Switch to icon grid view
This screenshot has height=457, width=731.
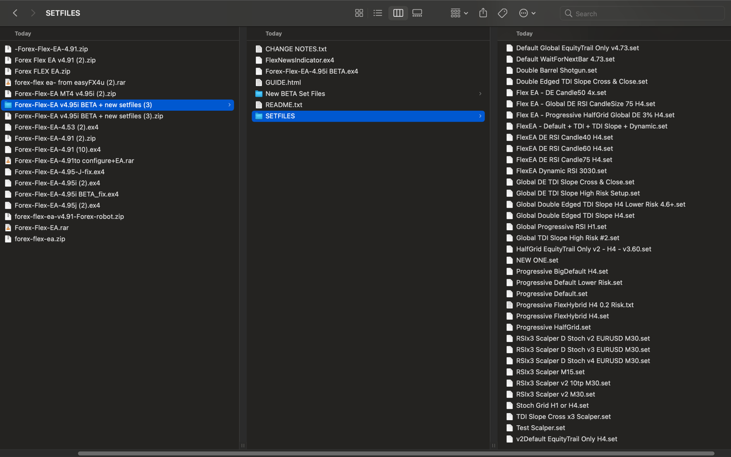pos(359,13)
